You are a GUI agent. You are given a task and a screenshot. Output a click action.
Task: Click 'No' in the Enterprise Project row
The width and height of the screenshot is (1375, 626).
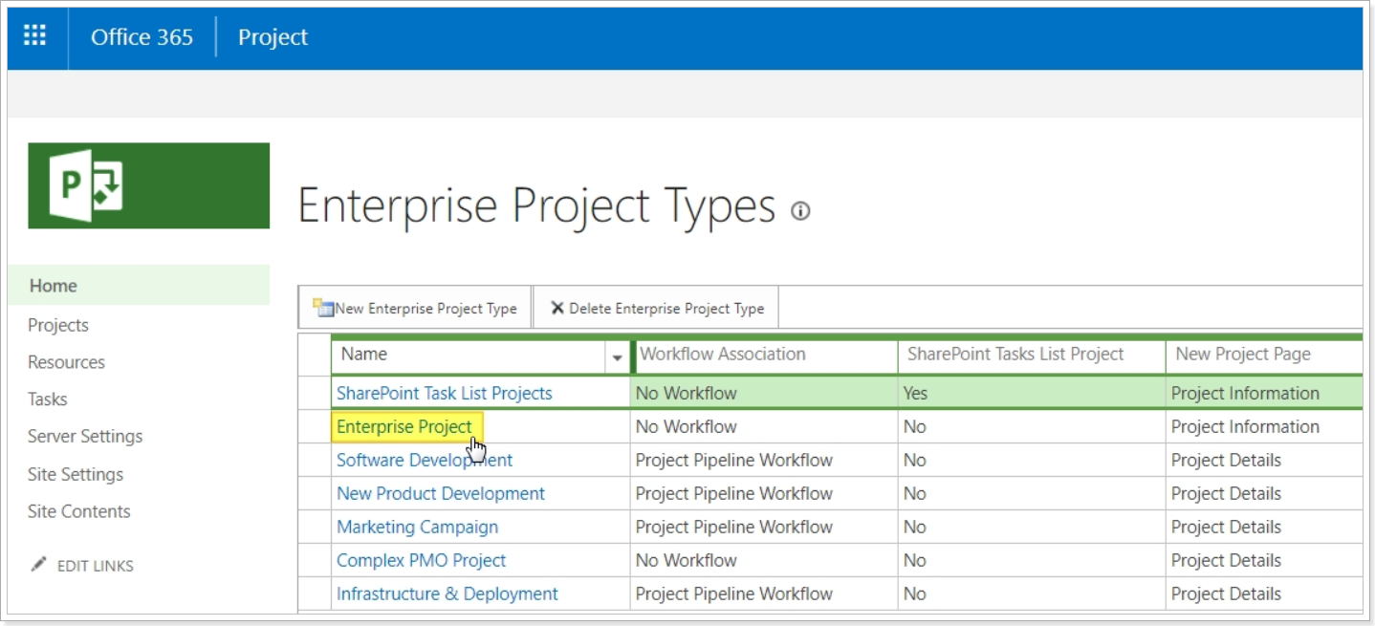(915, 426)
